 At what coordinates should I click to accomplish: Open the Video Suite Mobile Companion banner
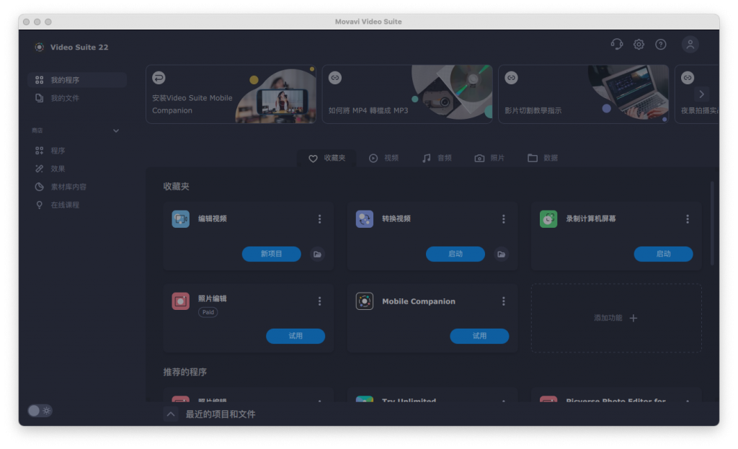coord(231,94)
